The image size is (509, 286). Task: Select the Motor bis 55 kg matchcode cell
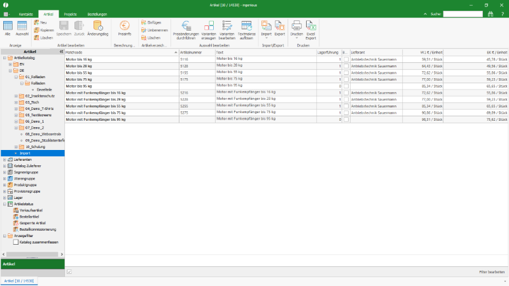click(x=122, y=72)
